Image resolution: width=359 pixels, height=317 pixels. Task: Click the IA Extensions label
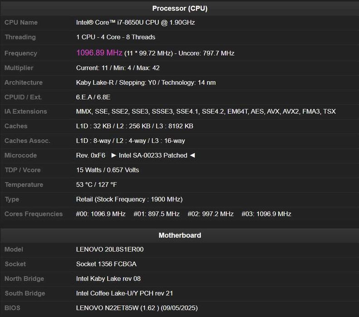click(25, 112)
